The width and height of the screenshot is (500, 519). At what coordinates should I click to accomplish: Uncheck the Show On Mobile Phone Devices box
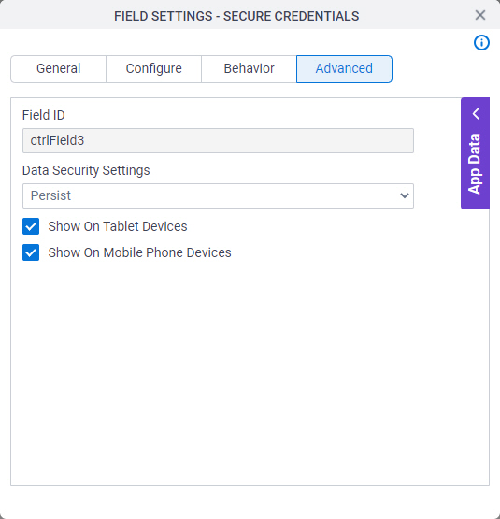31,252
